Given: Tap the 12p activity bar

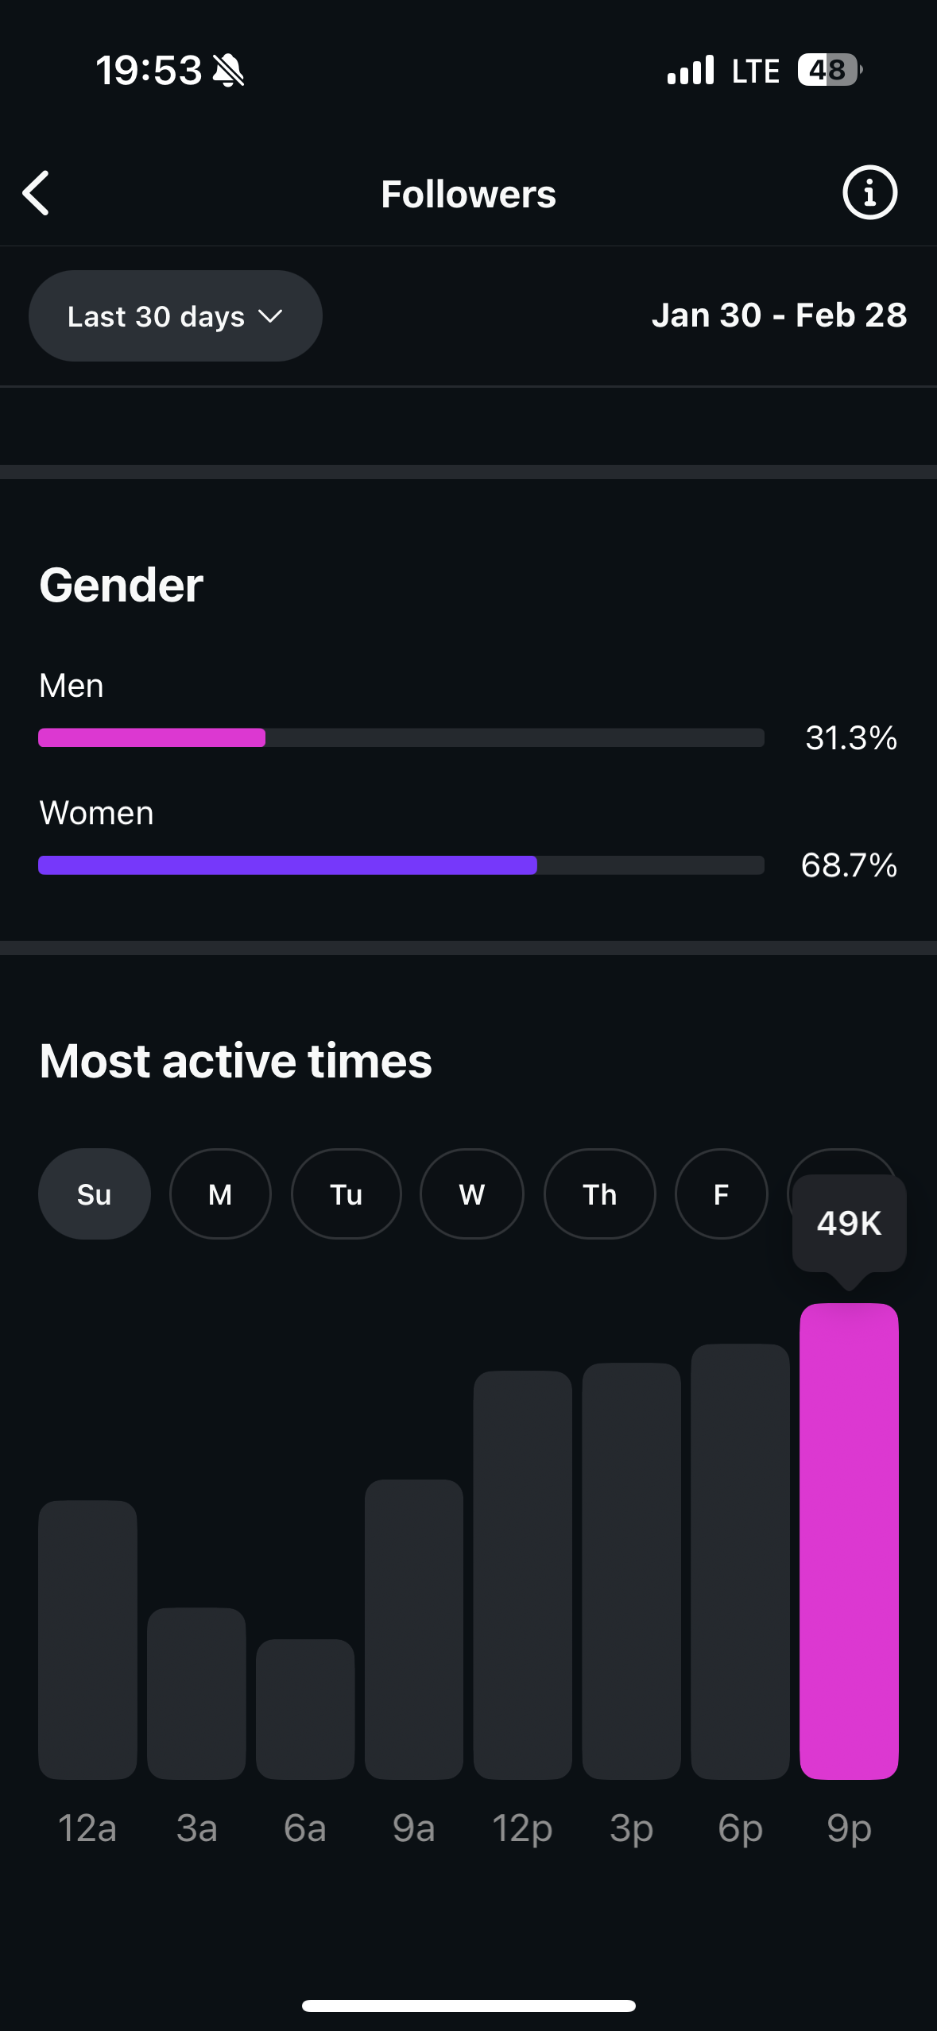Looking at the screenshot, I should pos(522,1575).
